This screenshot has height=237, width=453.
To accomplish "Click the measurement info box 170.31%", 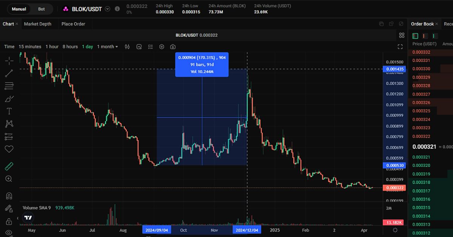I will (202, 65).
